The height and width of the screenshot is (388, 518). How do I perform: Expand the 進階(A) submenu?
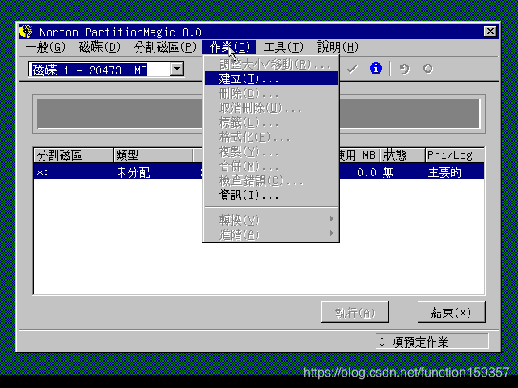[x=271, y=234]
